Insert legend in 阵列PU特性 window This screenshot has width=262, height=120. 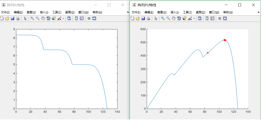pos(212,19)
